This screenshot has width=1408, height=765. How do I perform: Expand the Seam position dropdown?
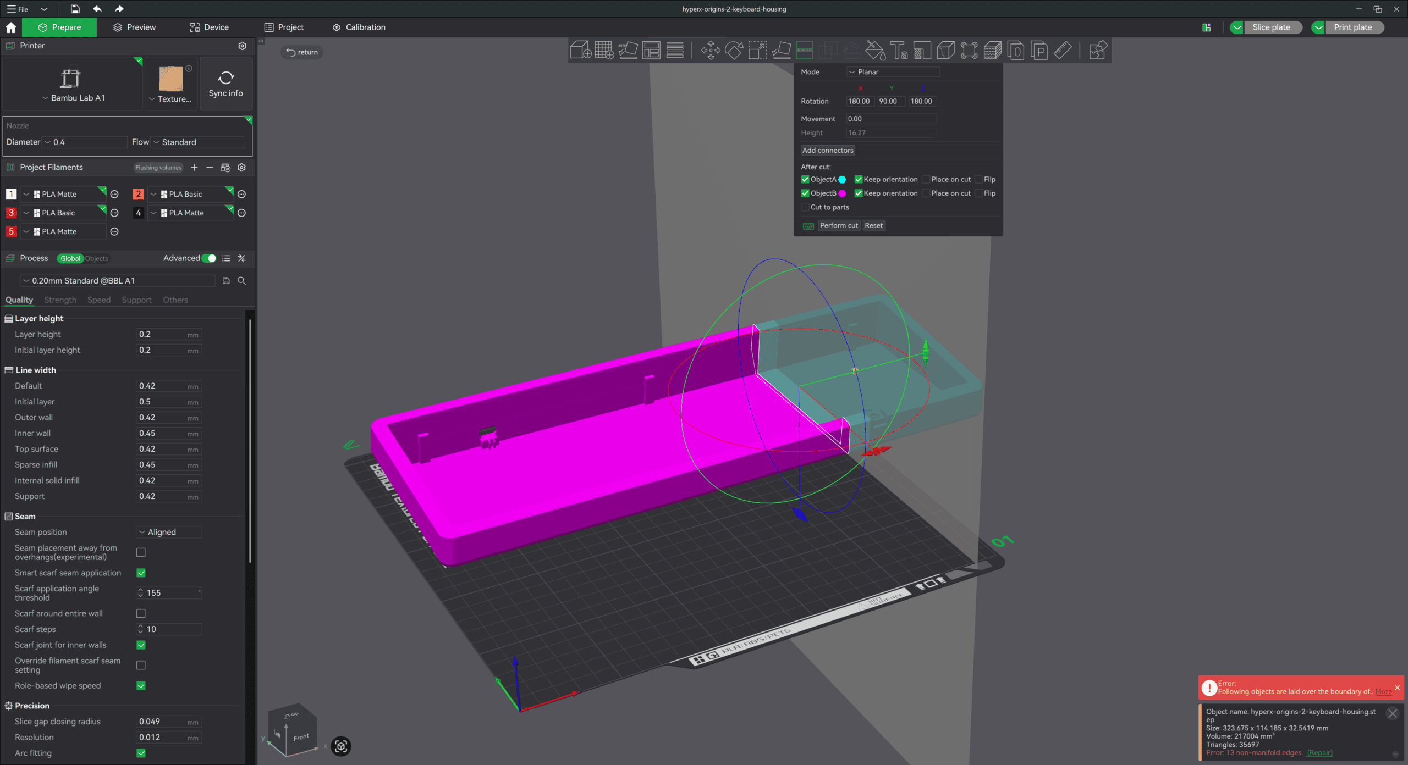click(168, 532)
